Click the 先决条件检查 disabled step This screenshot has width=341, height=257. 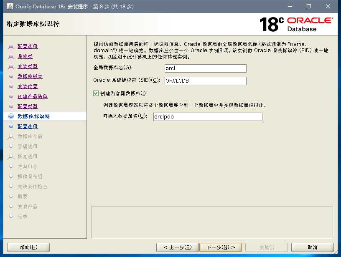click(33, 186)
